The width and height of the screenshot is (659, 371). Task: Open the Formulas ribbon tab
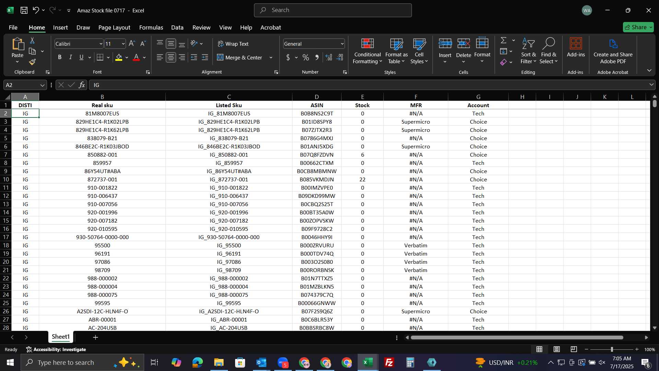tap(151, 27)
